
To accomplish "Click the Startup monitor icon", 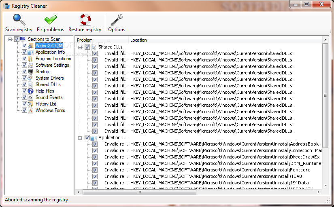I will 30,72.
